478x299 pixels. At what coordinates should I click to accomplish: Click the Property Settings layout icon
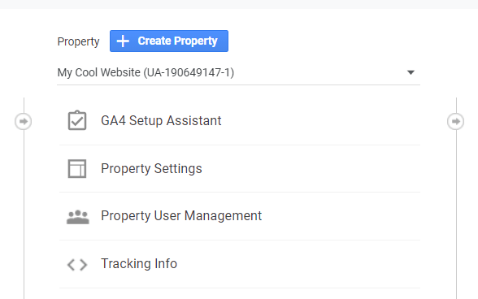[77, 168]
